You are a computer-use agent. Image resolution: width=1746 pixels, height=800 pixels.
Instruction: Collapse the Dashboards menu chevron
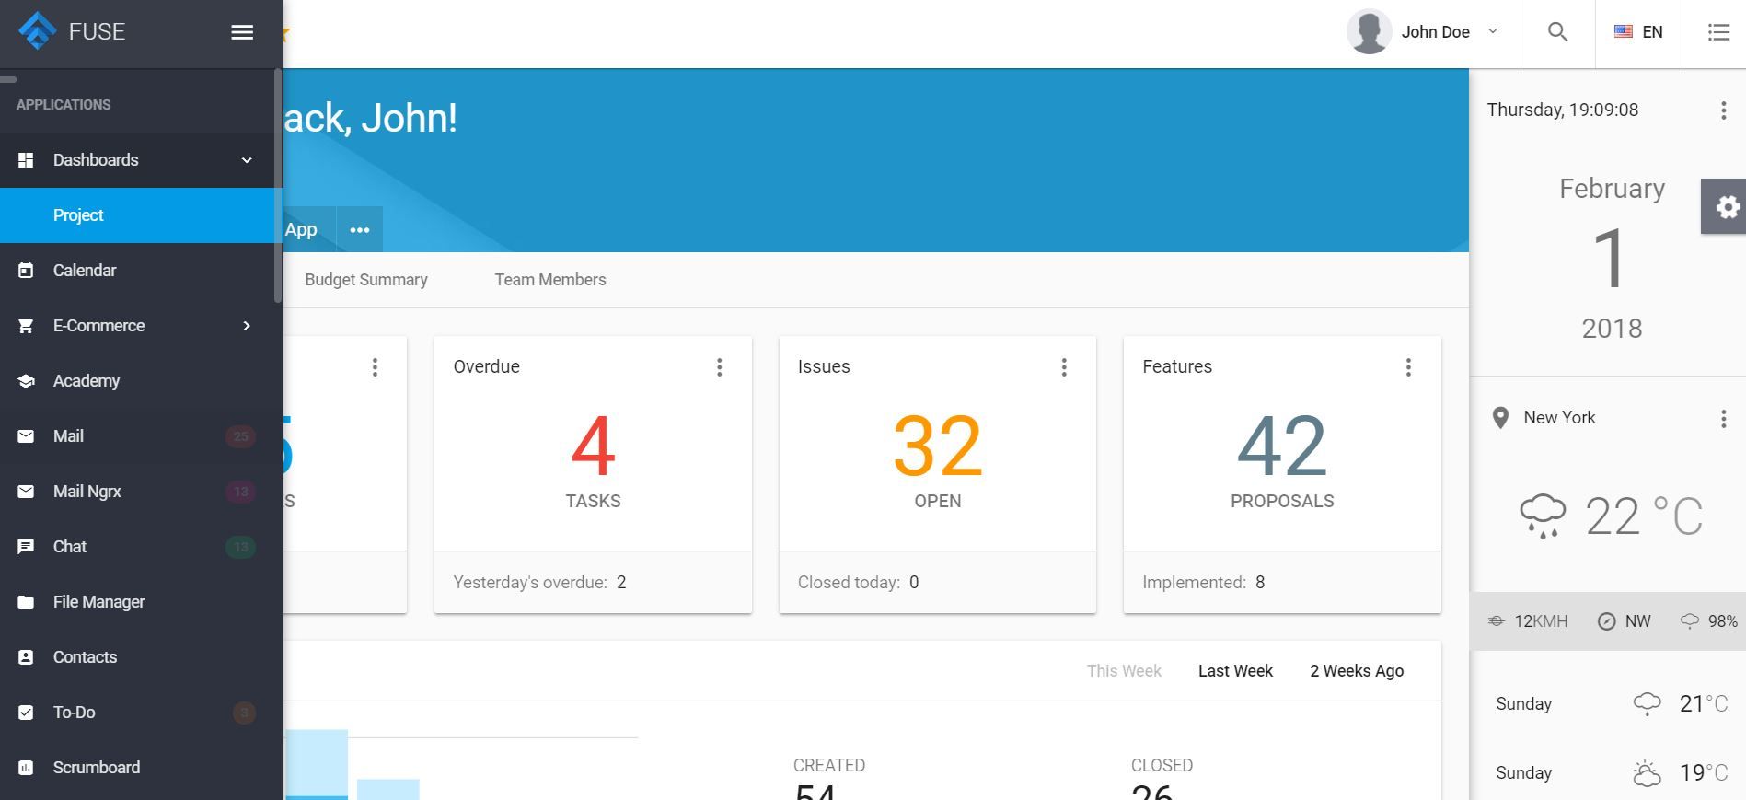click(247, 160)
